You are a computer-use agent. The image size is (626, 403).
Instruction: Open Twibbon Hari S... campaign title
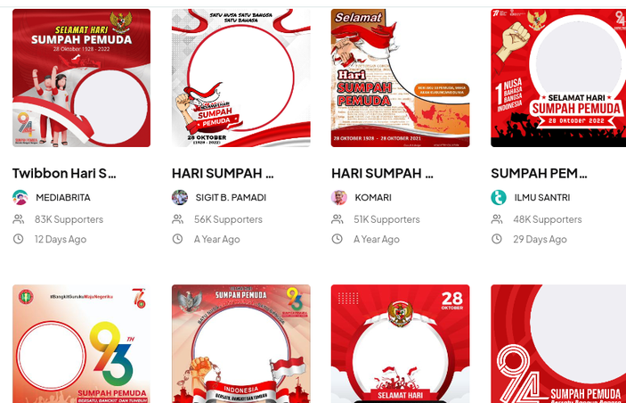coord(64,173)
